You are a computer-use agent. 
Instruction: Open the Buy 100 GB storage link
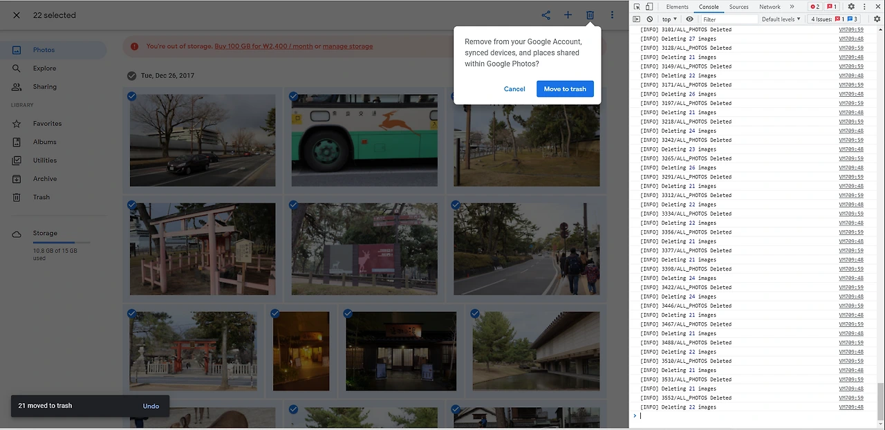click(263, 46)
